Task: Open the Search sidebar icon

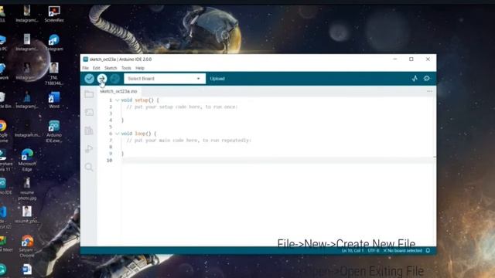Action: click(89, 167)
